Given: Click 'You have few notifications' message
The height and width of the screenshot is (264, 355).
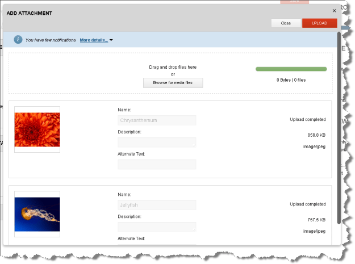Looking at the screenshot, I should tap(51, 40).
